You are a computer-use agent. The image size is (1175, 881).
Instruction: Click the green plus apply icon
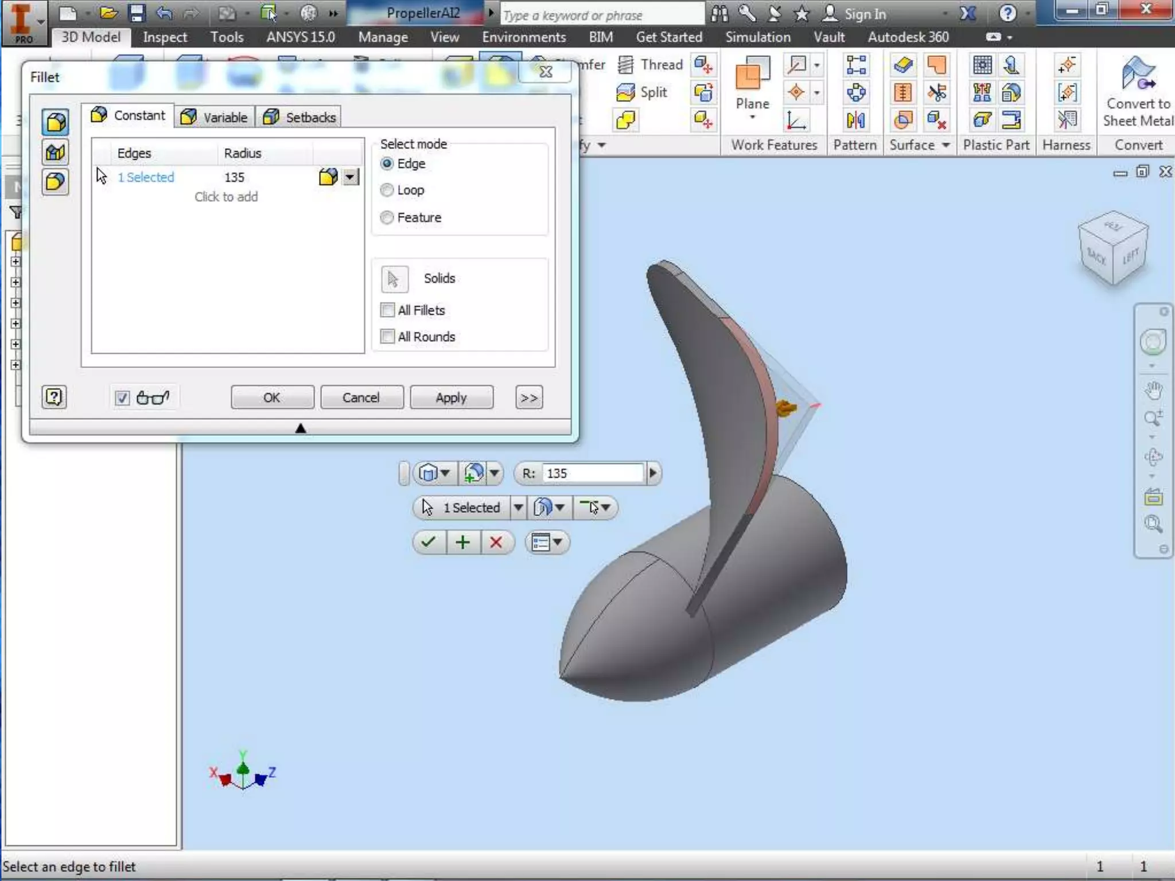(462, 542)
